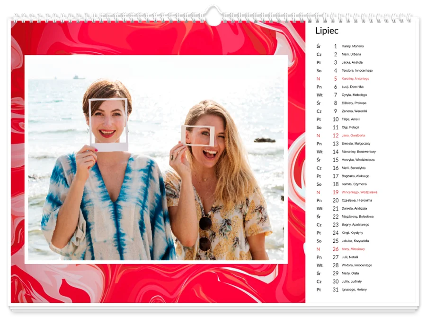Click the "Śr" weekday label beside date 1
This screenshot has width=426, height=324.
click(x=319, y=46)
